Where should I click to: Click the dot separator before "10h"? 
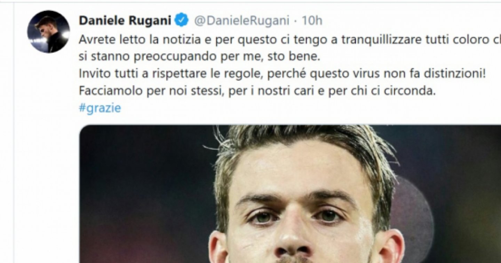(x=295, y=21)
